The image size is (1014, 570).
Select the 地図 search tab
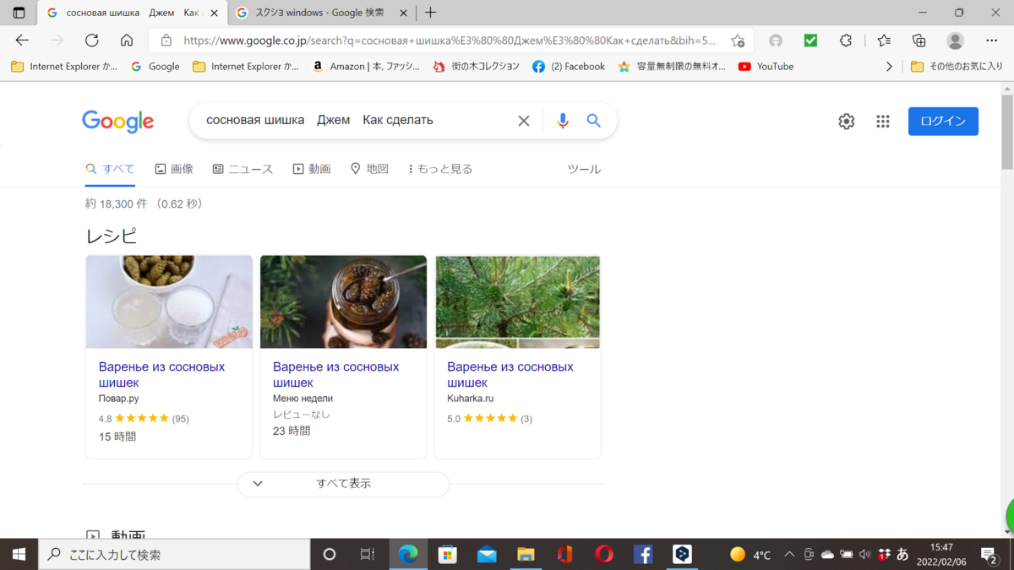click(369, 169)
